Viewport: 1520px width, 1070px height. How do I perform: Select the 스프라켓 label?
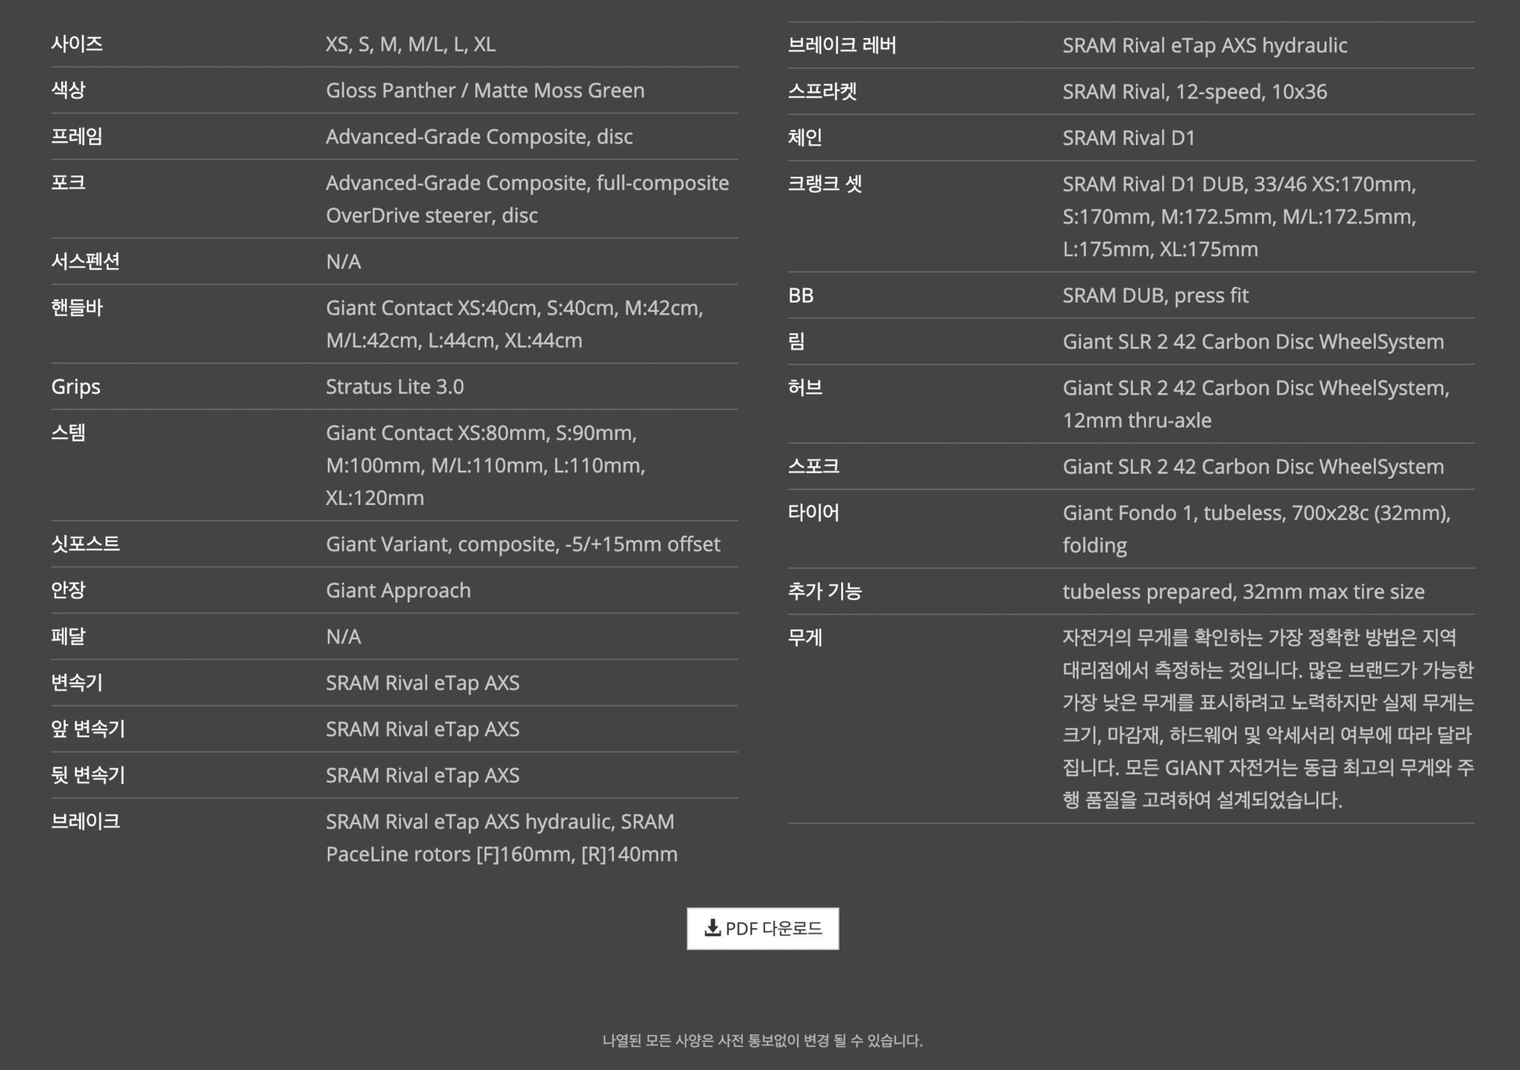point(822,91)
